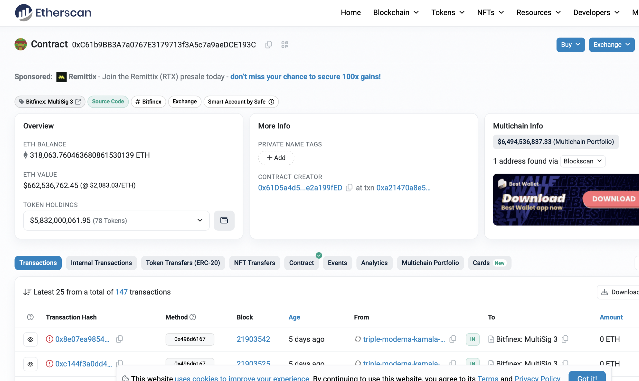The height and width of the screenshot is (381, 639).
Task: Open contract creator 0x61D5a4d5...e2a199fED
Action: click(300, 188)
